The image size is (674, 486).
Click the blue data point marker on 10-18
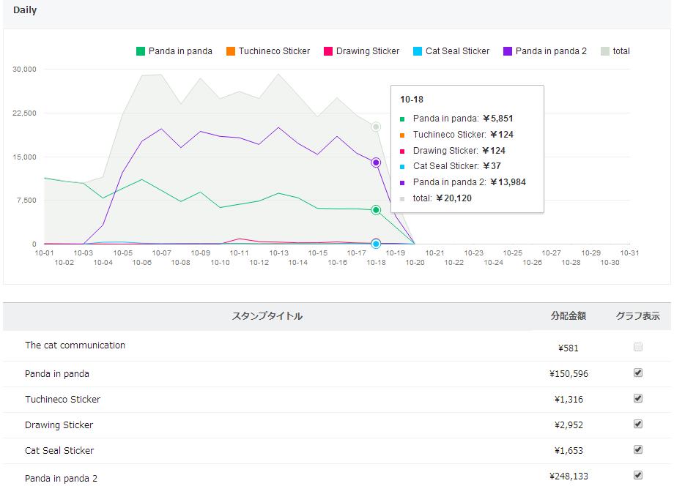[x=376, y=244]
